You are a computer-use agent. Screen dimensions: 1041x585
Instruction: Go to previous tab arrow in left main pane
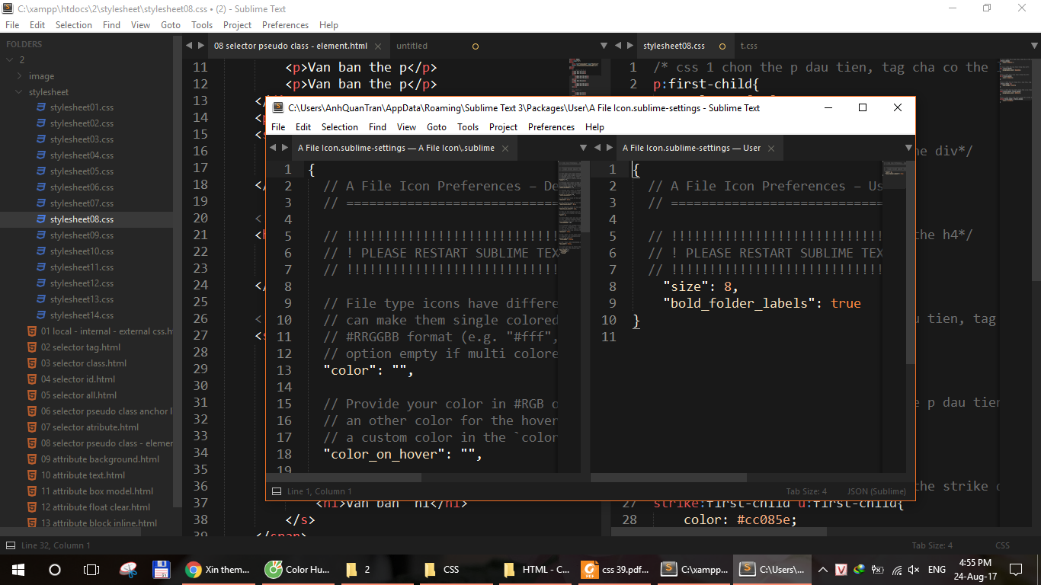[x=189, y=46]
